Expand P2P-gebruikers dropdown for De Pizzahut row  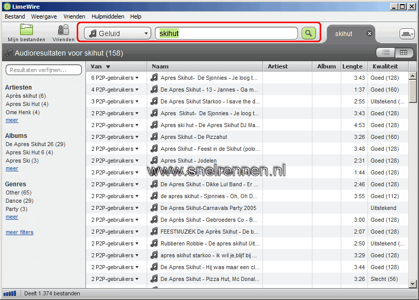(x=137, y=137)
